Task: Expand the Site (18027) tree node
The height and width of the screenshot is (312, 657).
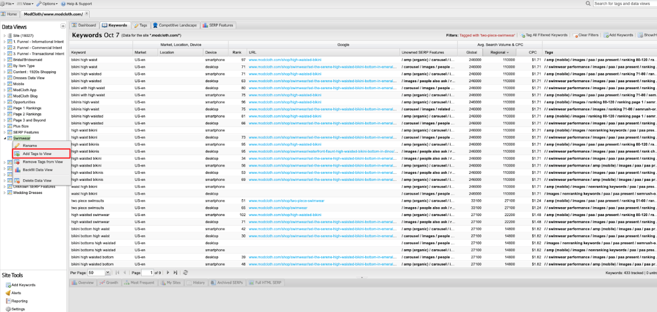Action: pos(4,35)
